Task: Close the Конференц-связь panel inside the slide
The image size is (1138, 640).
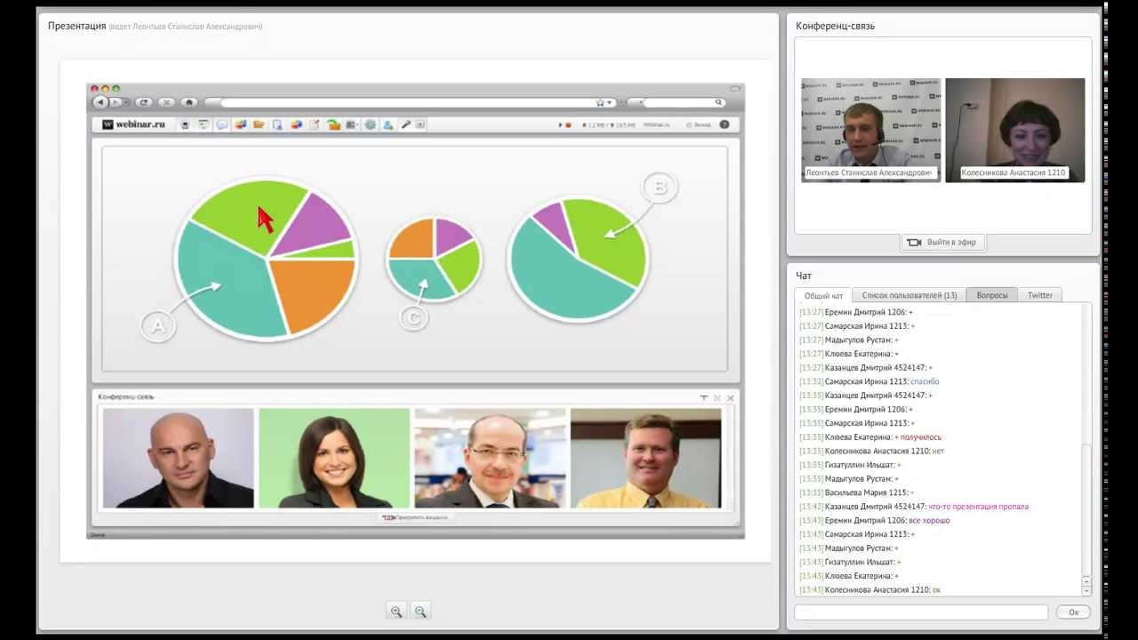Action: coord(731,397)
